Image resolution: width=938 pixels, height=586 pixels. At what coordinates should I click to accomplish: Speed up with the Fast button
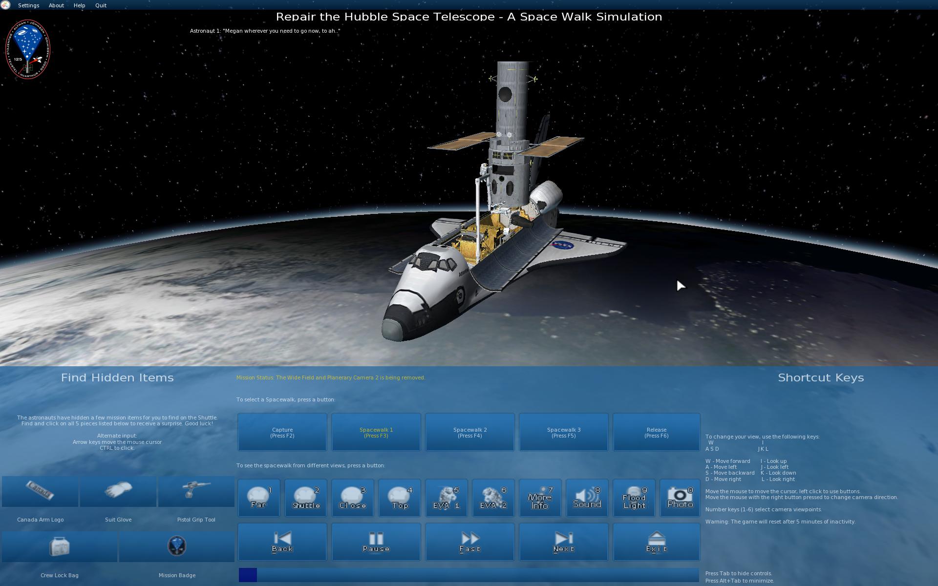click(470, 542)
